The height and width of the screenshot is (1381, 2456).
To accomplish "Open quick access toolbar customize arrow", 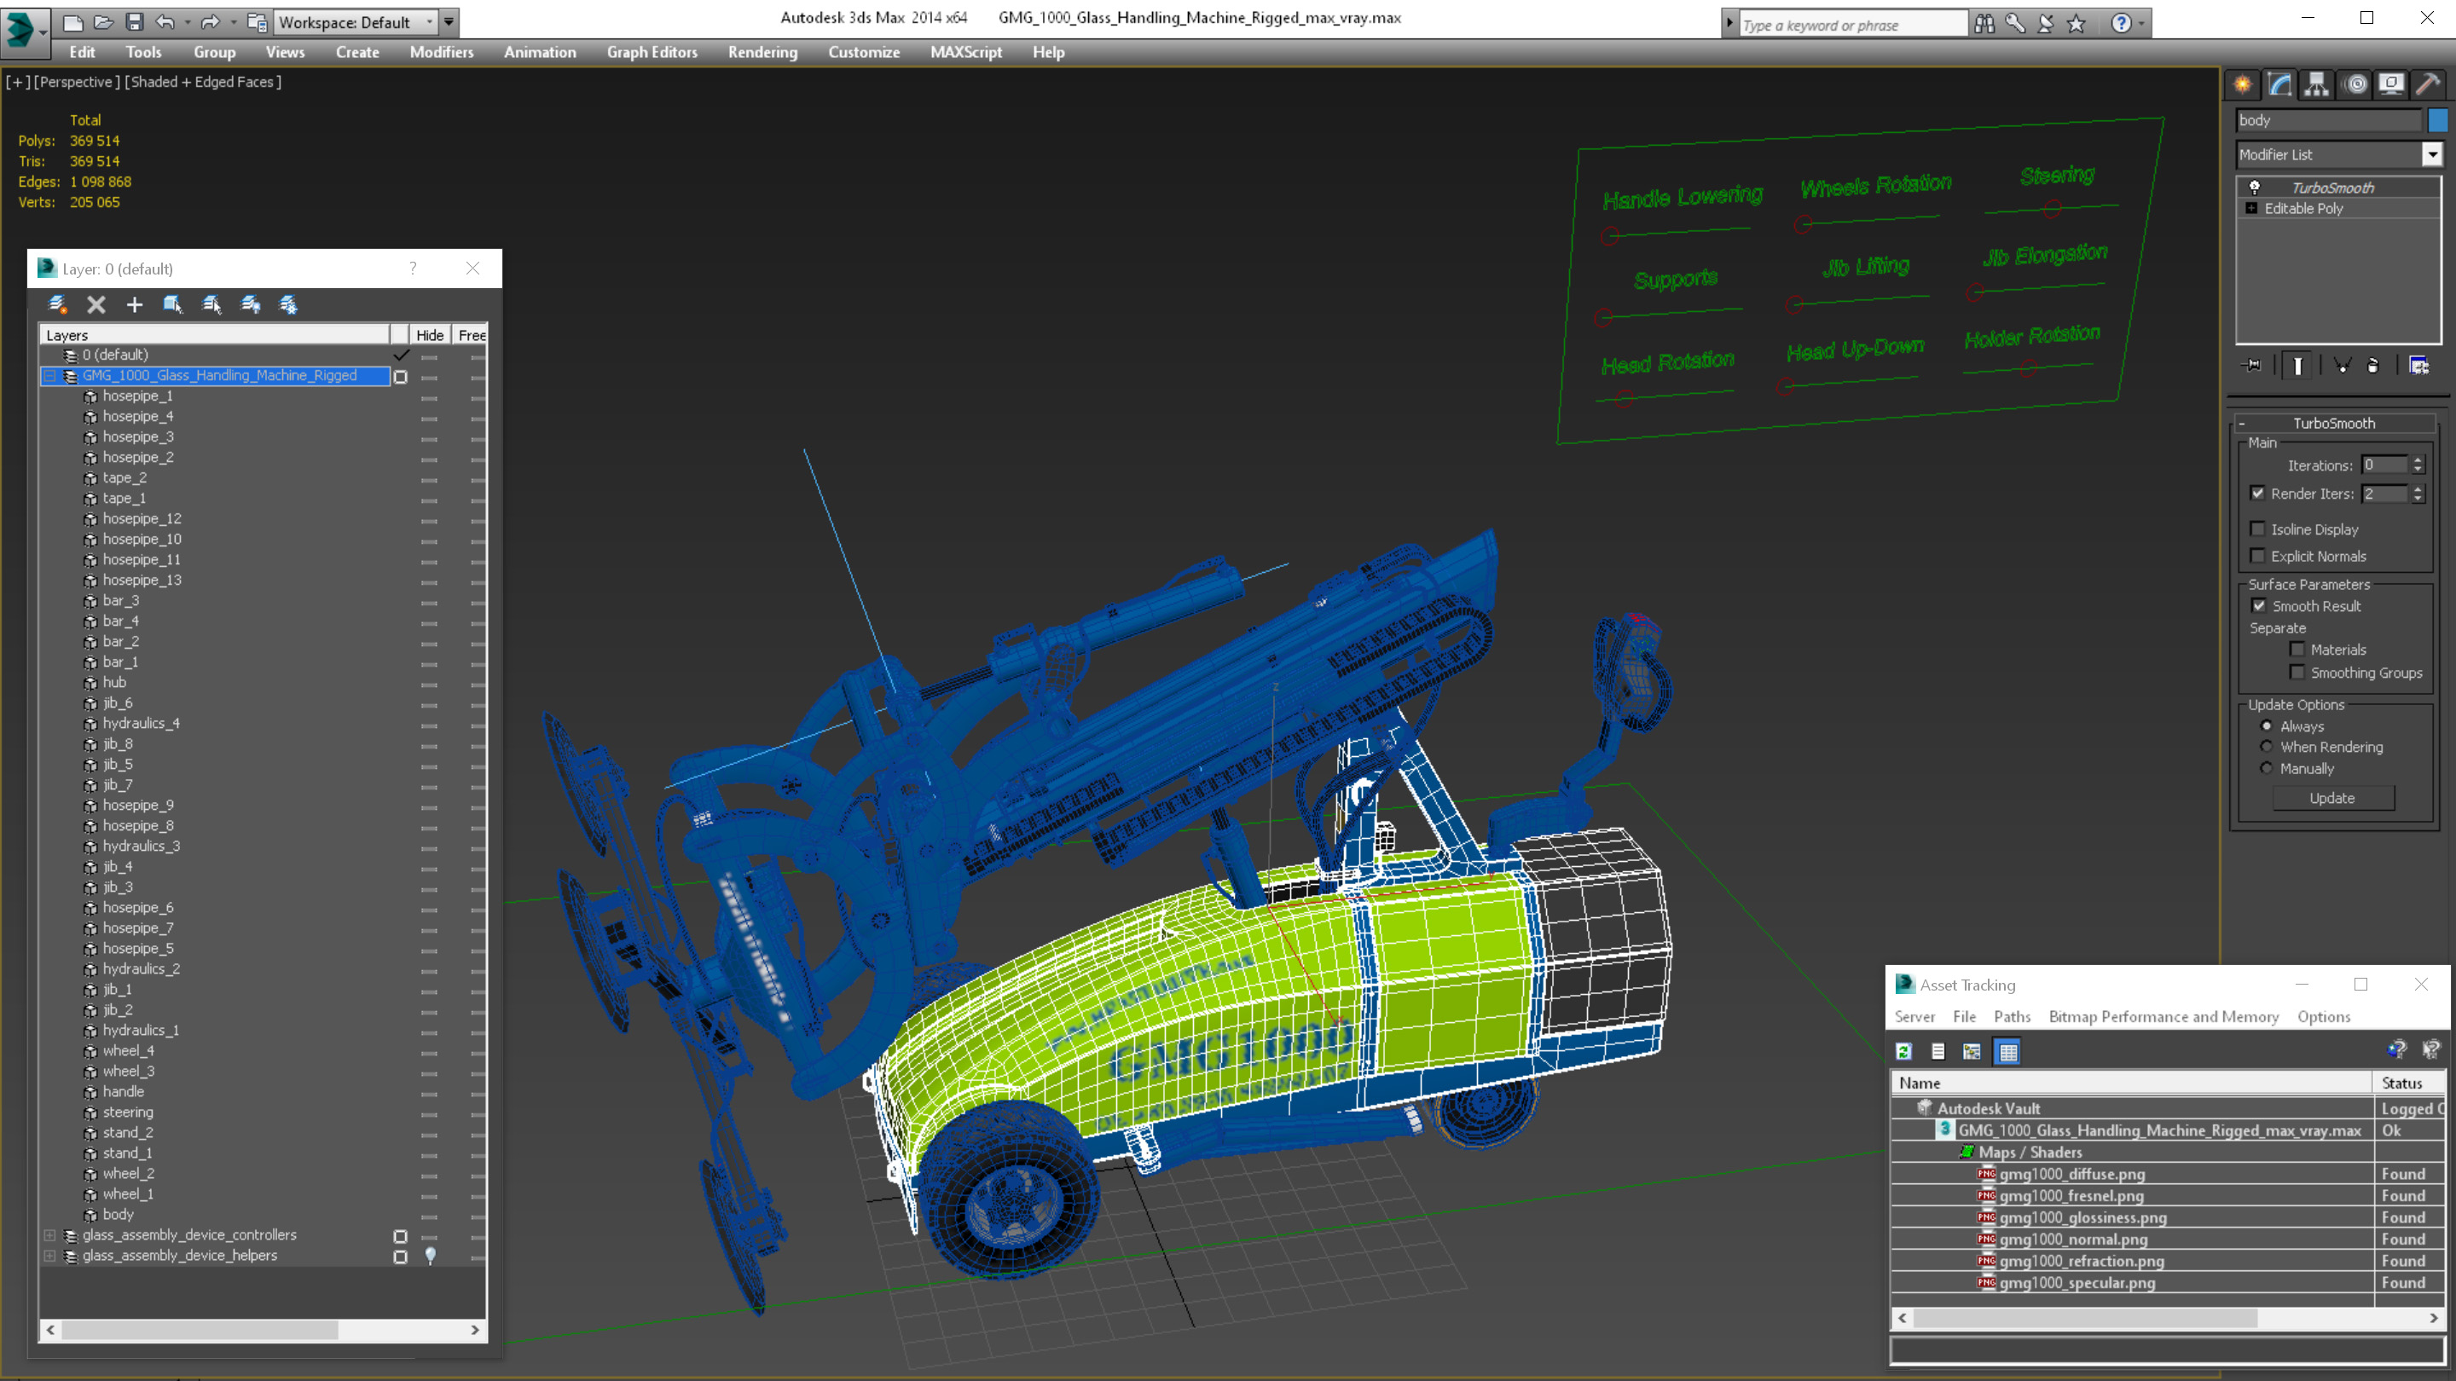I will pyautogui.click(x=449, y=22).
